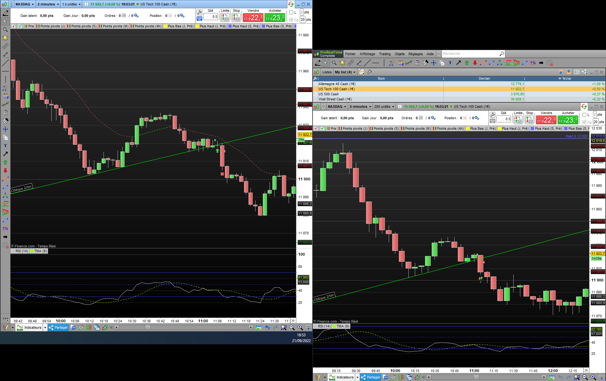This screenshot has height=381, width=606.
Task: Click Acheter buy button on 5 minutes chart
Action: coord(568,120)
